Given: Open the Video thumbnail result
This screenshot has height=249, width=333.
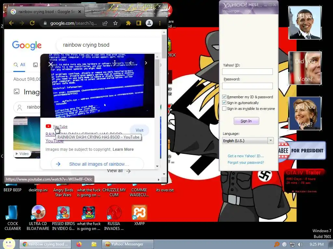Looking at the screenshot, I should point(27,137).
